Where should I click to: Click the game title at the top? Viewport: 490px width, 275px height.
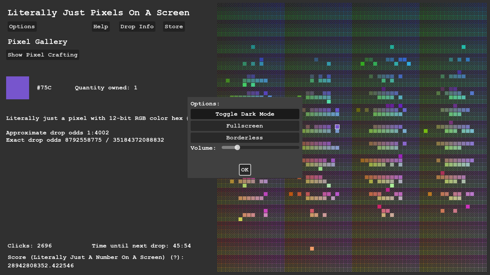click(98, 12)
